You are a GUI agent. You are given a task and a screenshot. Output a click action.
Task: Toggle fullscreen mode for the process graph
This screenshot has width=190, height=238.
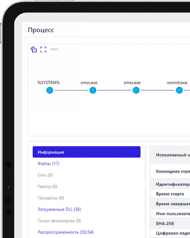(x=43, y=50)
